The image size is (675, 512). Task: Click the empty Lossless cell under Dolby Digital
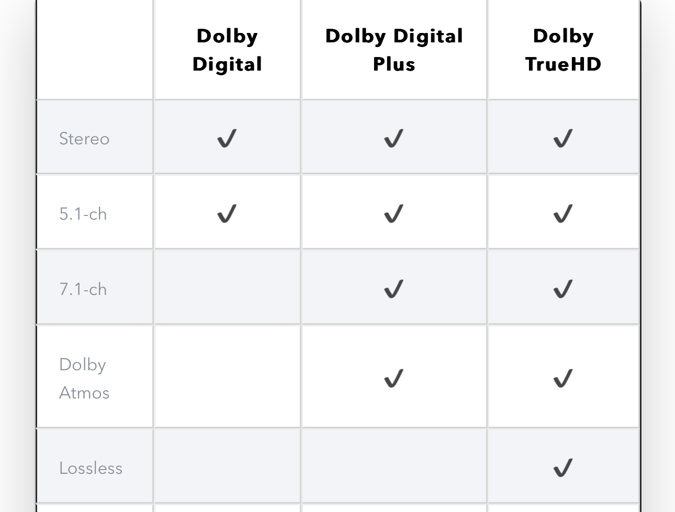point(227,465)
